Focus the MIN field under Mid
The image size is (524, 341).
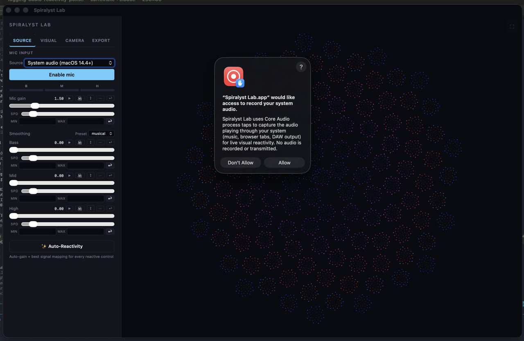37,199
